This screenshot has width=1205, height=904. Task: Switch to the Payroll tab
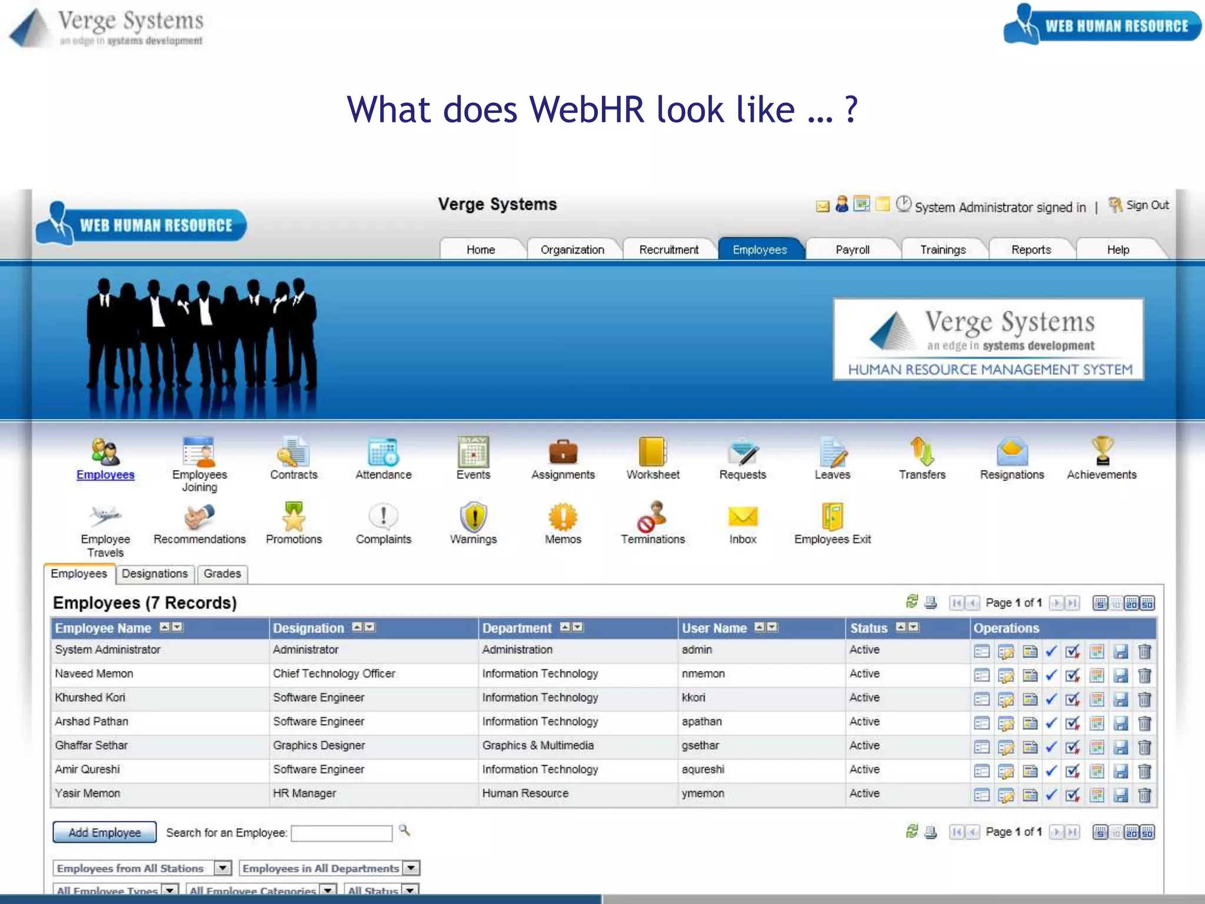[x=852, y=249]
